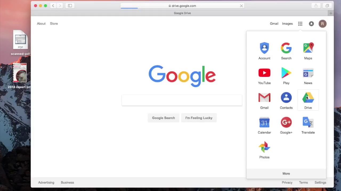The height and width of the screenshot is (191, 341).
Task: Show More apps in launcher
Action: point(286,173)
